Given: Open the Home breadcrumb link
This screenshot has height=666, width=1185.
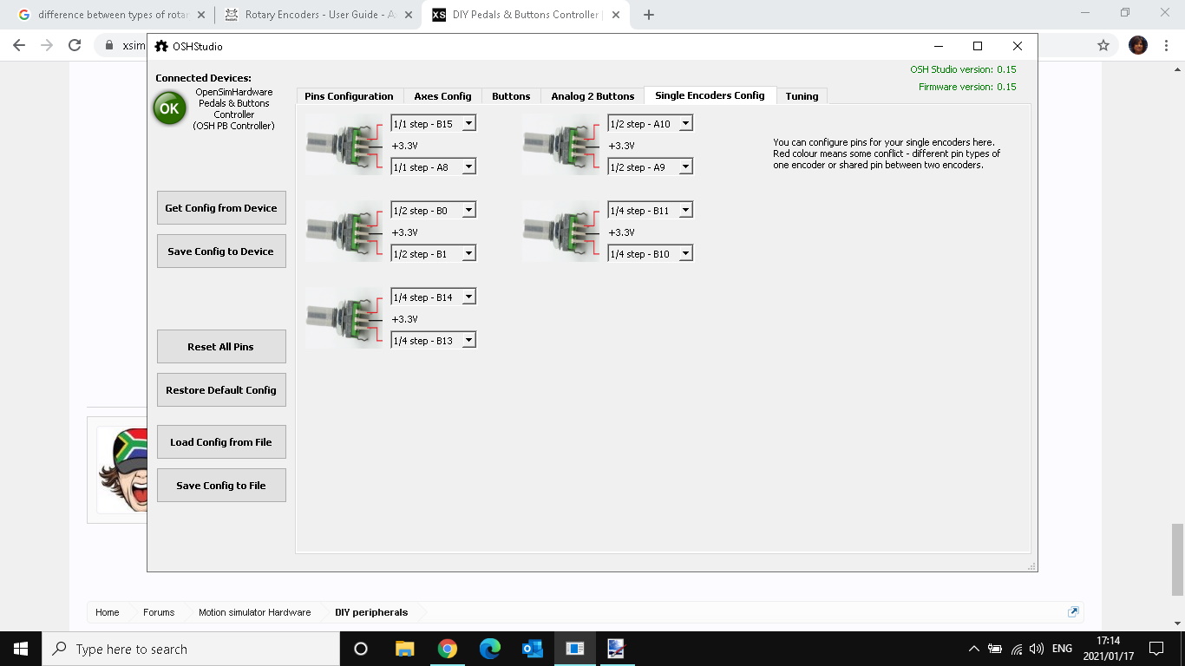Looking at the screenshot, I should click(108, 612).
